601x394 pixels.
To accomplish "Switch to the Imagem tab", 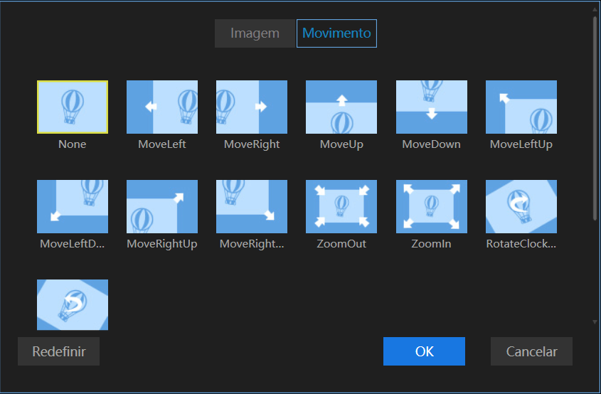I will [x=255, y=33].
